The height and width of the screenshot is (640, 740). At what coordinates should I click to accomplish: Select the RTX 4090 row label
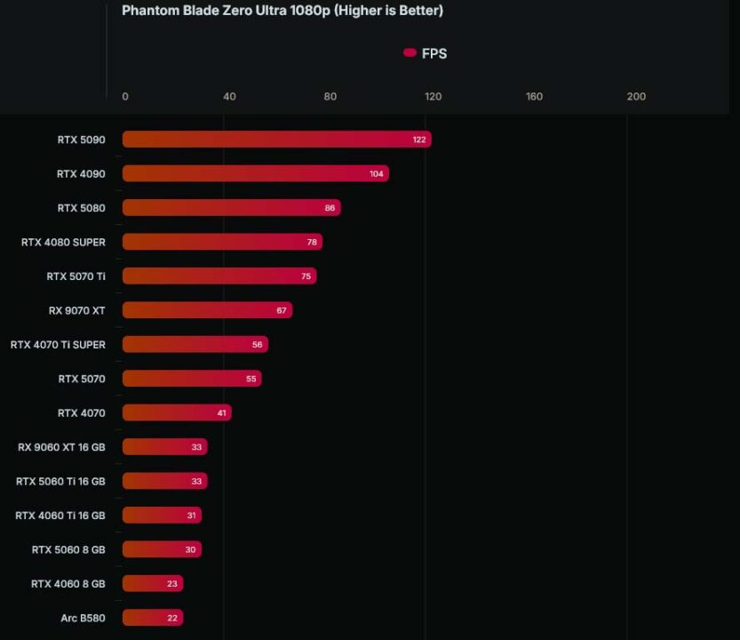(x=81, y=174)
